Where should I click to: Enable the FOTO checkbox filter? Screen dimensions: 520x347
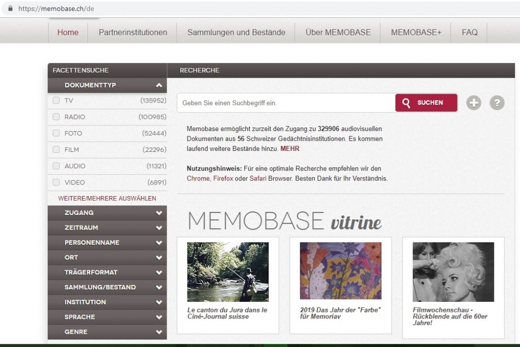click(56, 133)
